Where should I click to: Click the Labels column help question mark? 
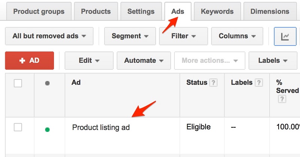(258, 83)
